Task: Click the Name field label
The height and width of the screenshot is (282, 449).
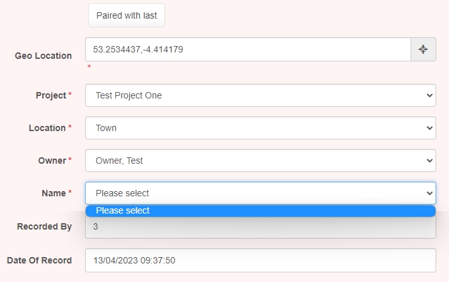Action: (x=54, y=193)
